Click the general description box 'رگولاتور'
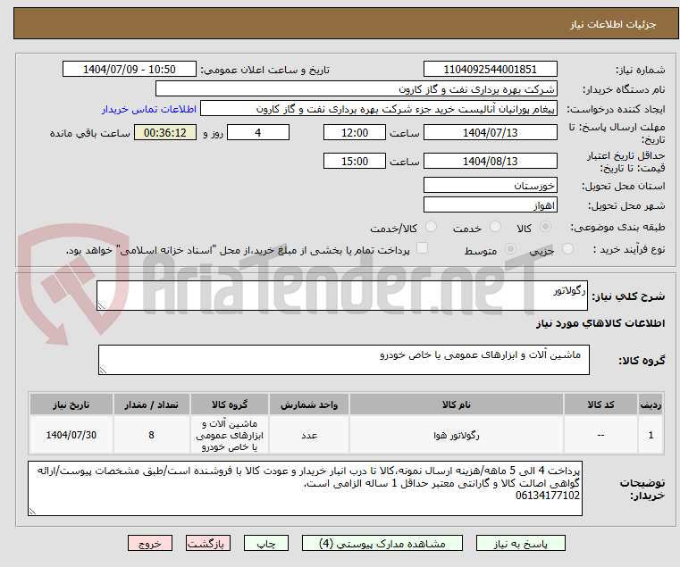680x567 pixels. coord(342,296)
